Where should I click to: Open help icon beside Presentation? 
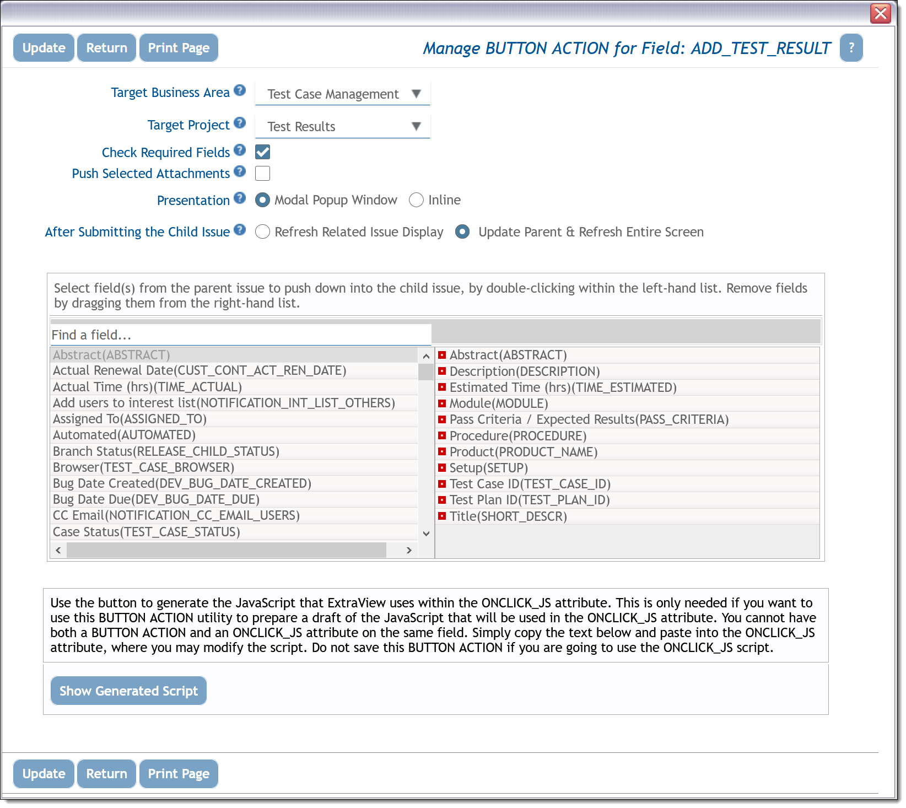(x=239, y=198)
